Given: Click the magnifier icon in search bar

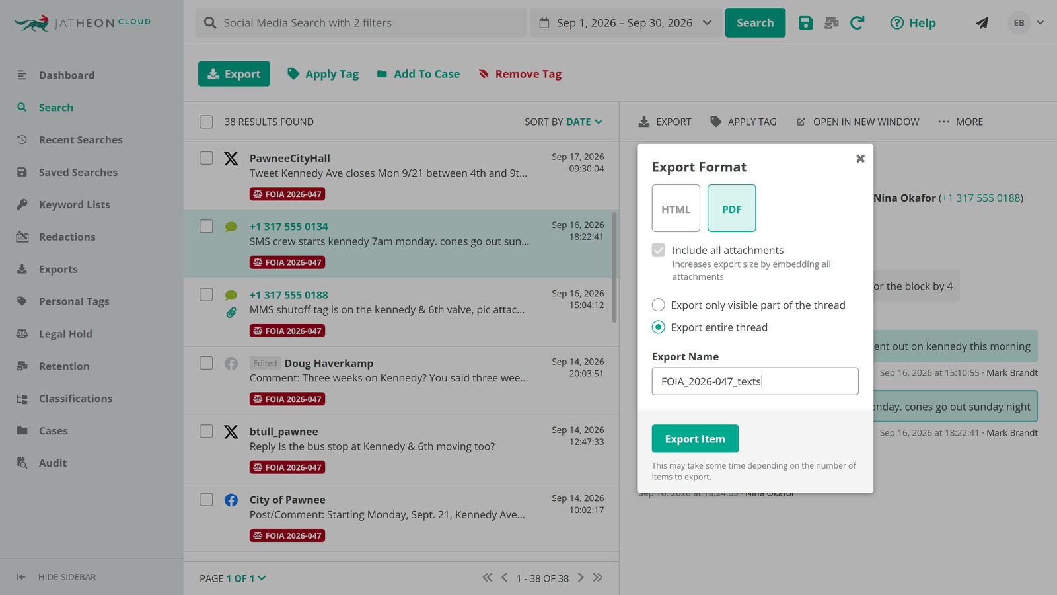Looking at the screenshot, I should [210, 23].
